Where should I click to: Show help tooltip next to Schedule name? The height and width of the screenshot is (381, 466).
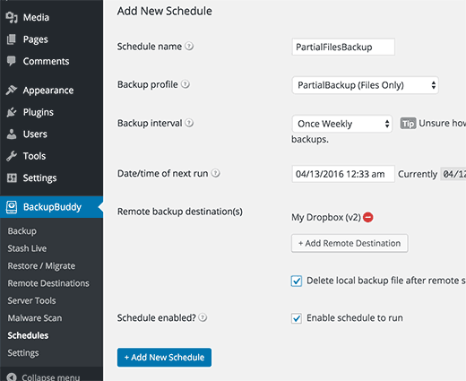coord(189,47)
